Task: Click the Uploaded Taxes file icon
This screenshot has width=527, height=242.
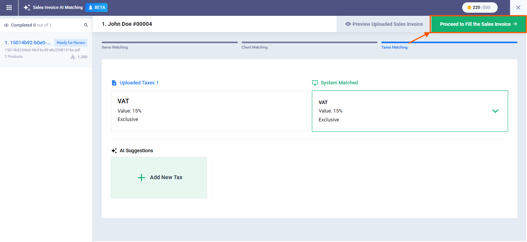Action: (x=114, y=83)
